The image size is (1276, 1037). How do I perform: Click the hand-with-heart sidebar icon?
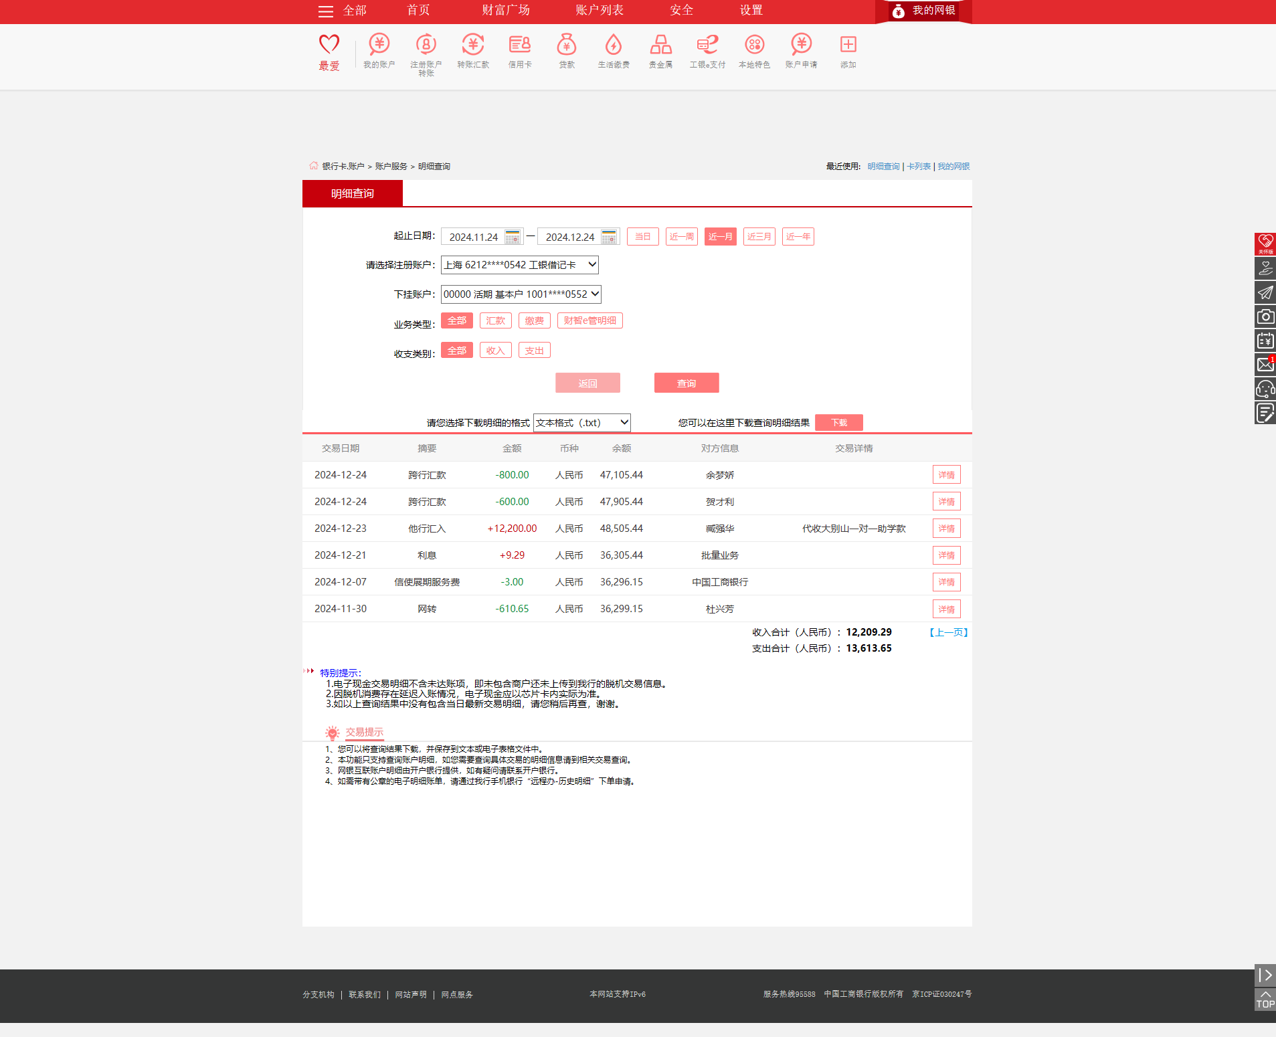pos(1265,268)
